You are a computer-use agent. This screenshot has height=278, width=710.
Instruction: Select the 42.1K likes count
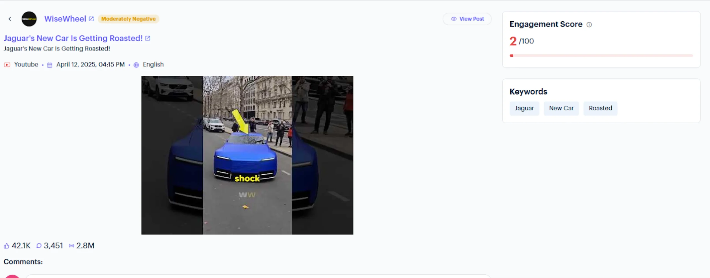pos(21,246)
